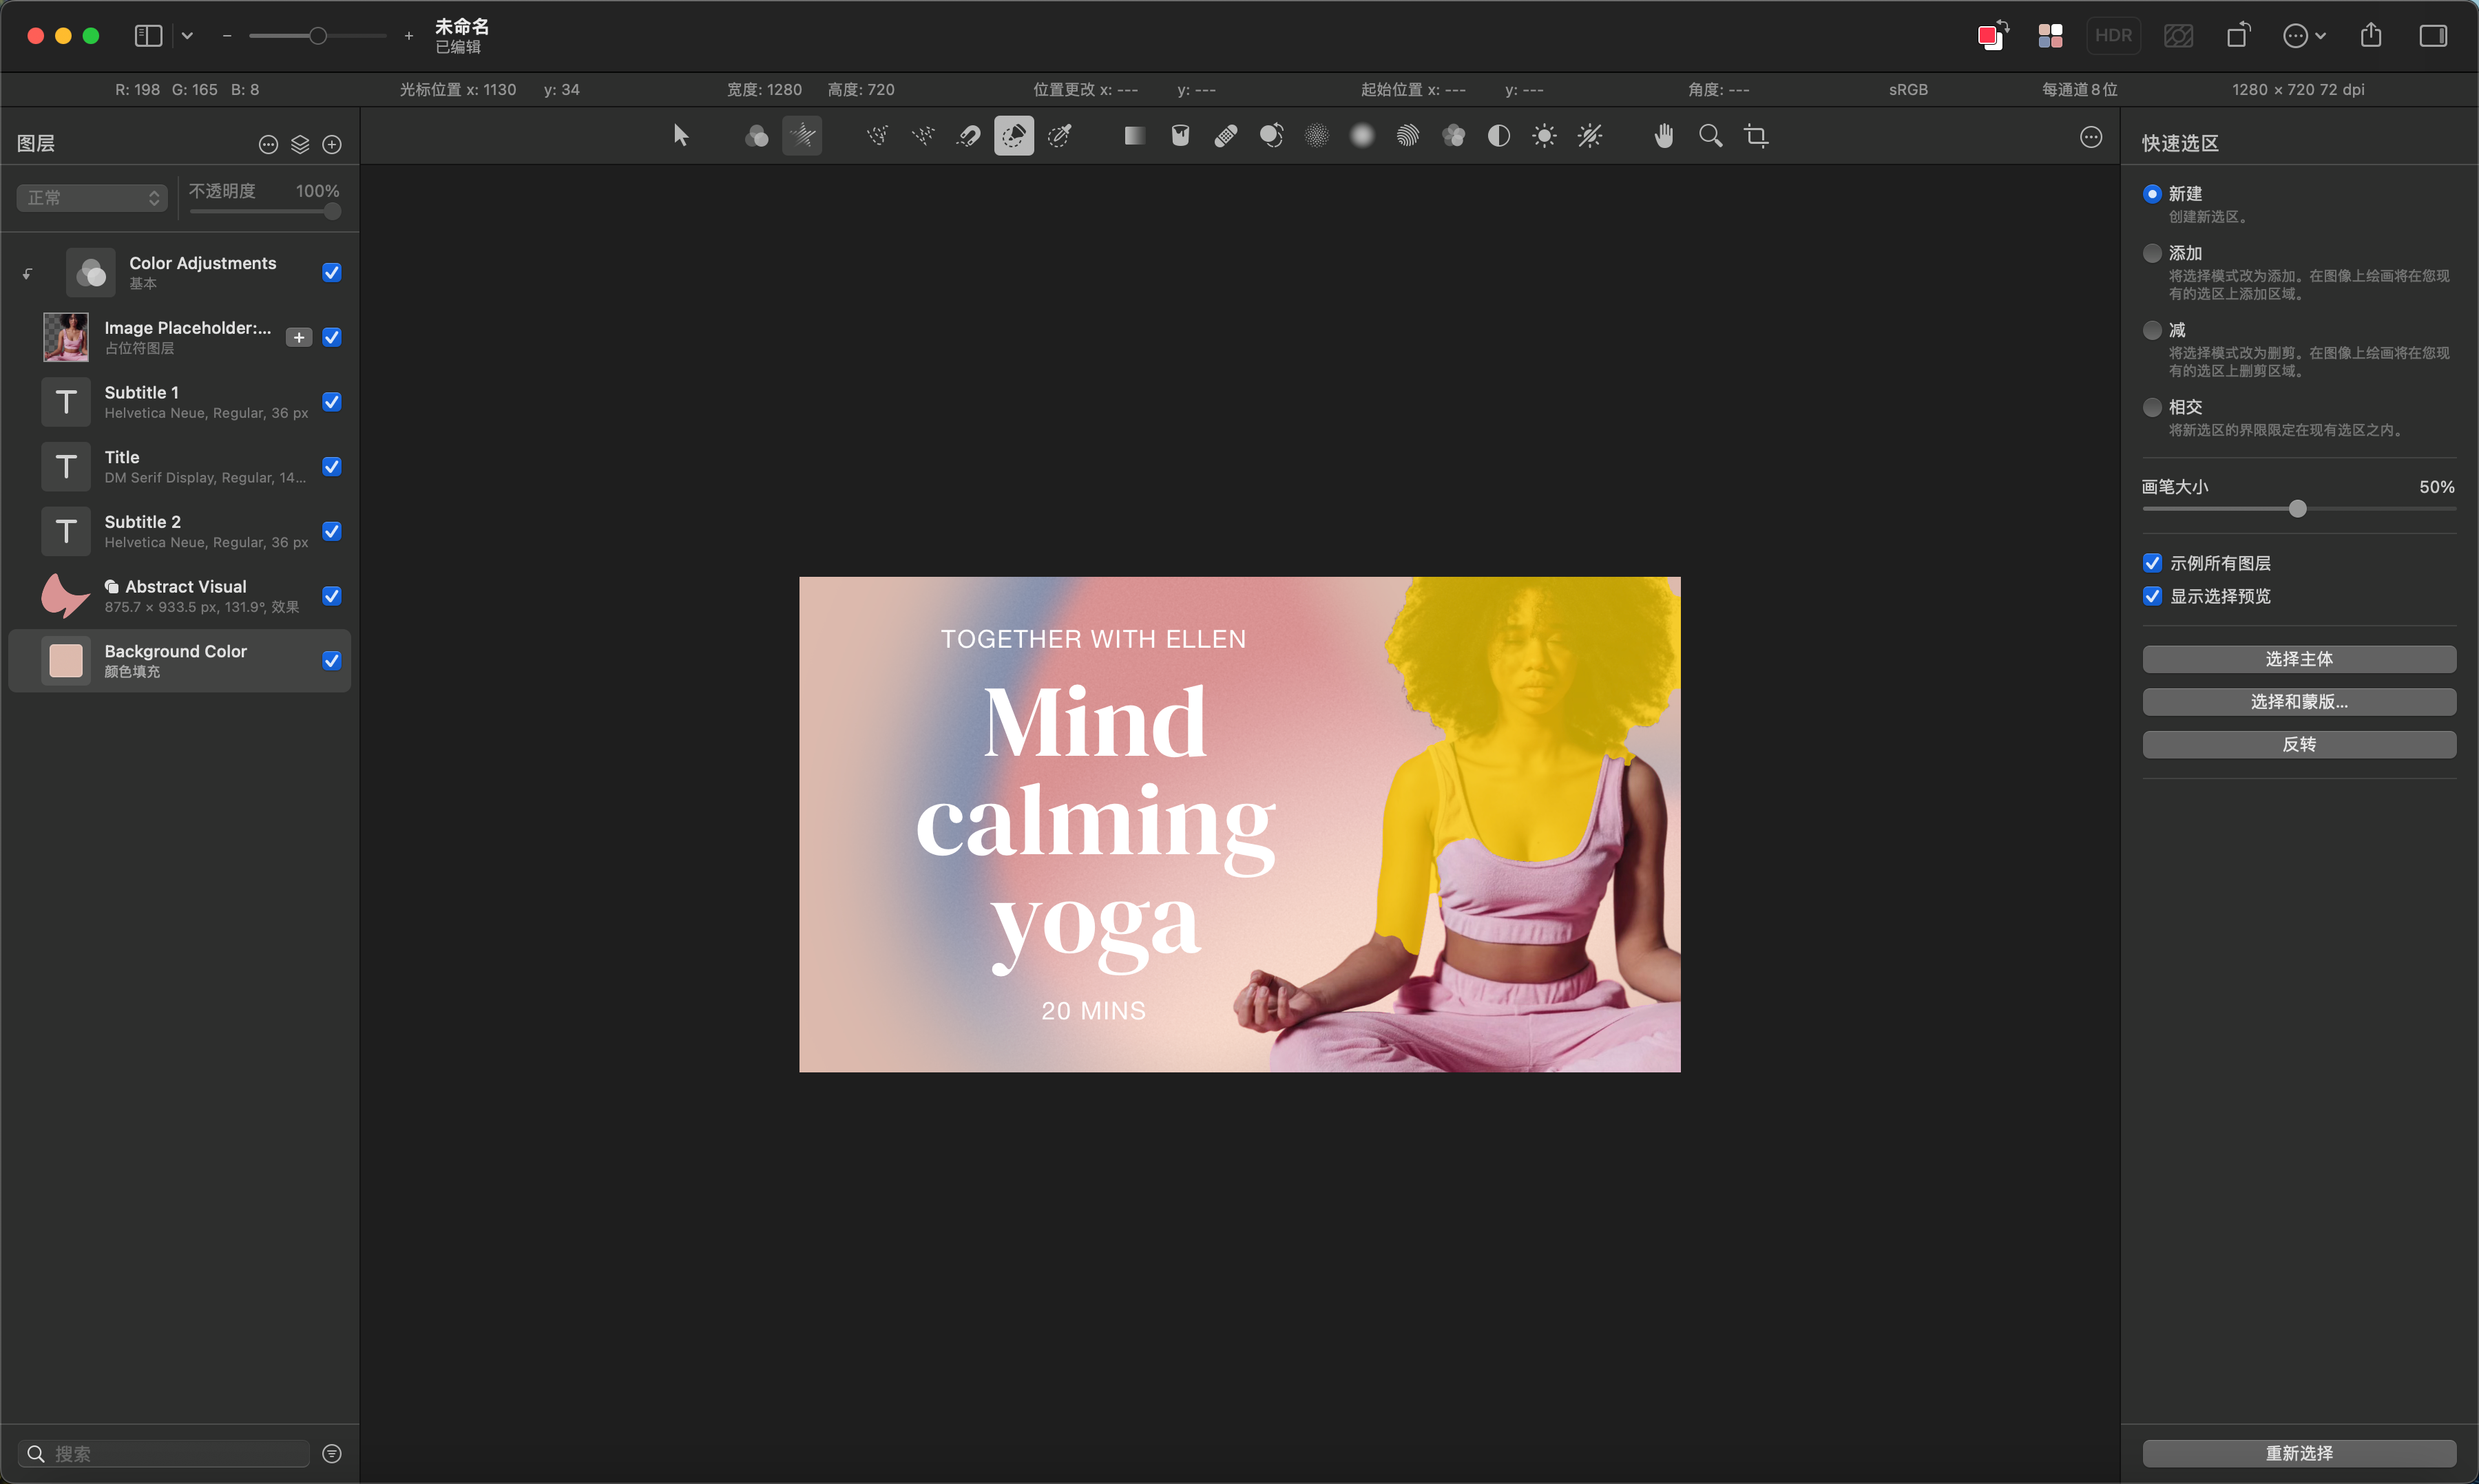Click the 重新选择 button

coord(2299,1453)
